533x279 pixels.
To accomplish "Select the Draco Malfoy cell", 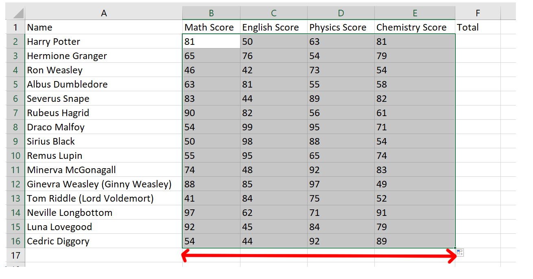I will [x=104, y=127].
